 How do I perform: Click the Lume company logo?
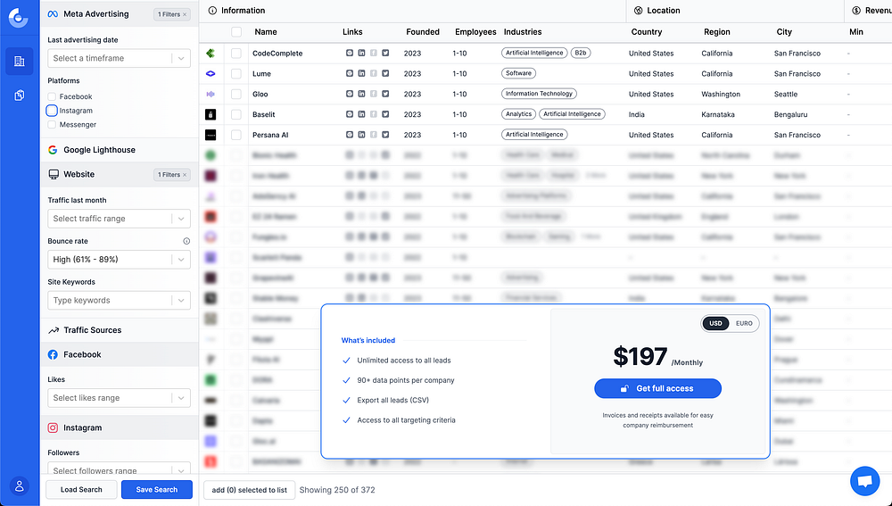coord(211,73)
